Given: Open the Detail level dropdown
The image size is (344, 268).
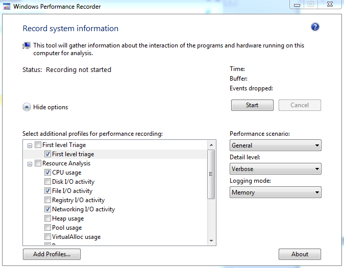Looking at the screenshot, I should 276,169.
